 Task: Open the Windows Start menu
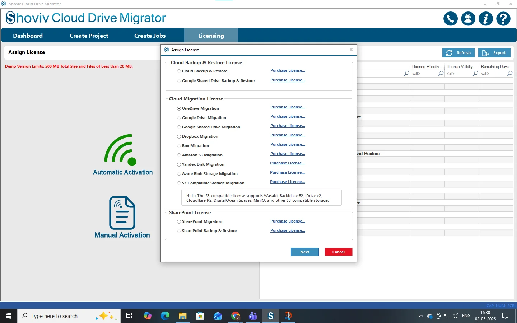[9, 316]
